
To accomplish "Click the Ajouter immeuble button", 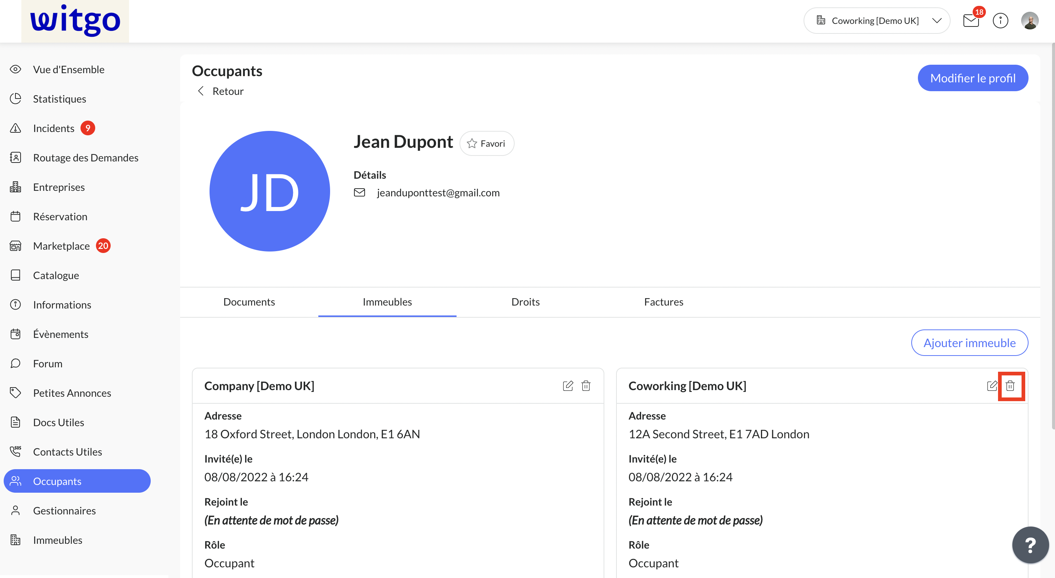I will click(x=969, y=342).
